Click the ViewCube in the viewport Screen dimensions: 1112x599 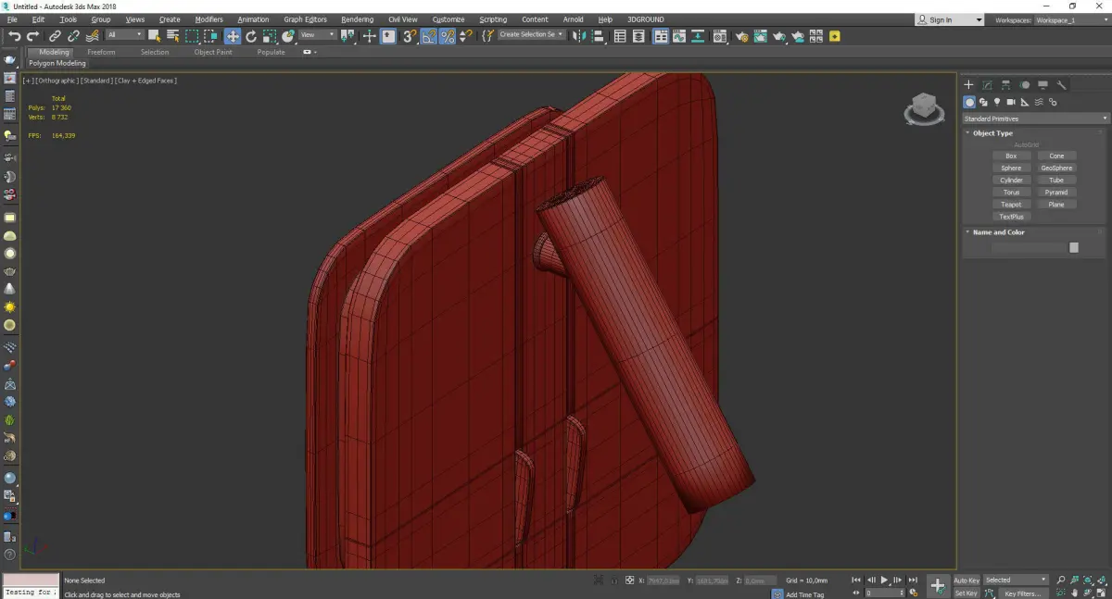(923, 109)
